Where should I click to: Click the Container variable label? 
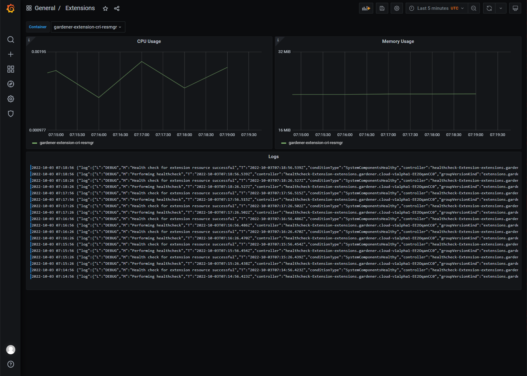click(x=38, y=27)
